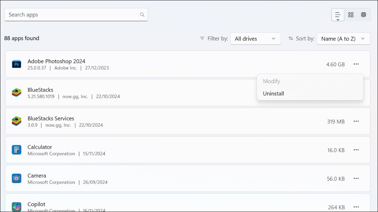Switch to list view layout
378x212 pixels.
[338, 15]
